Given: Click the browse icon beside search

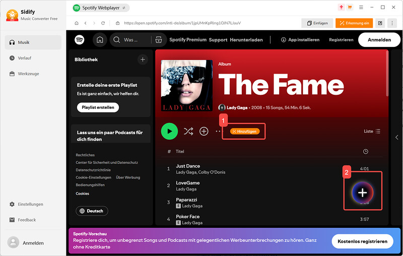Looking at the screenshot, I should coord(159,40).
